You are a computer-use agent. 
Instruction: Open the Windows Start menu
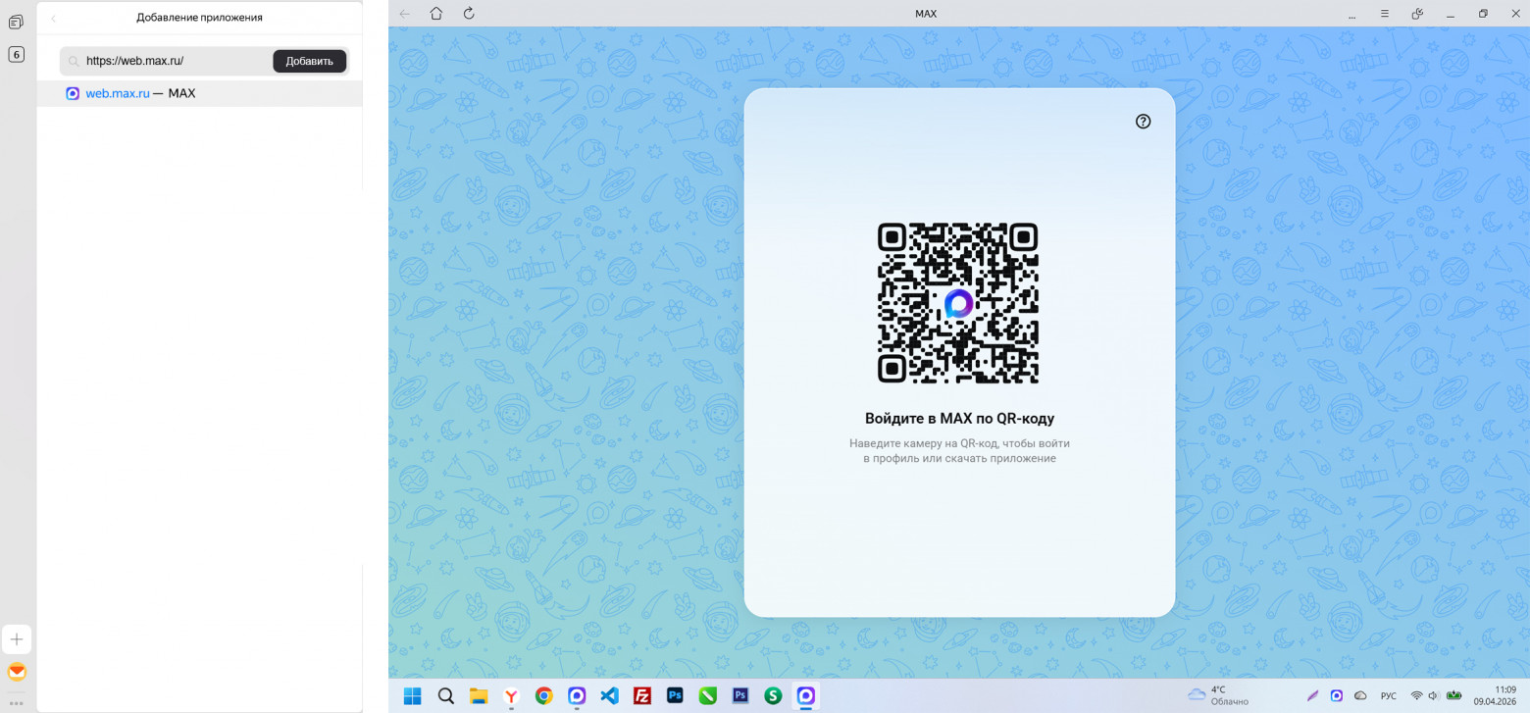click(413, 695)
